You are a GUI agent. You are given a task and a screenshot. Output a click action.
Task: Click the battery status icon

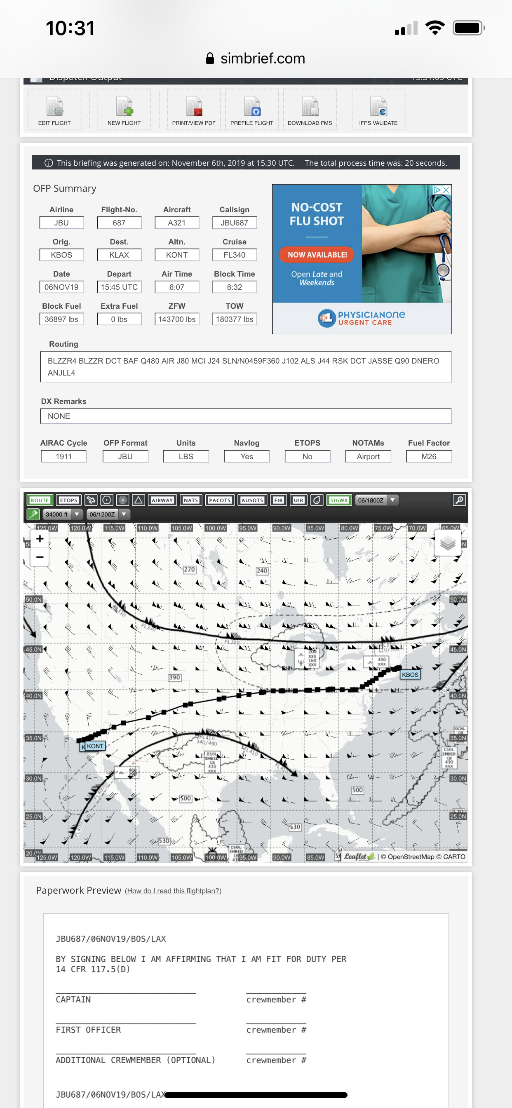(469, 28)
